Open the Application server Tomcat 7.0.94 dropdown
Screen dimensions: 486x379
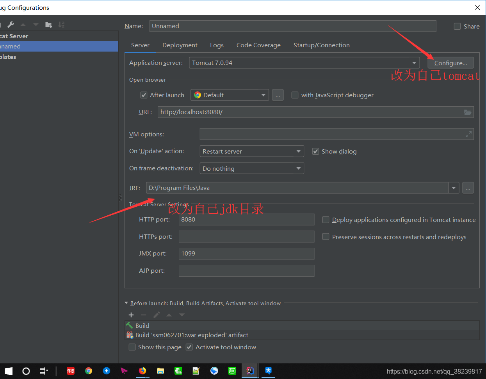coord(304,63)
